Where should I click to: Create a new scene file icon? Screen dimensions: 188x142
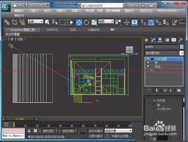[15, 5]
